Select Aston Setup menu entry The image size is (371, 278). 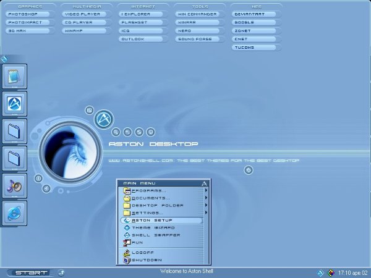(162, 221)
